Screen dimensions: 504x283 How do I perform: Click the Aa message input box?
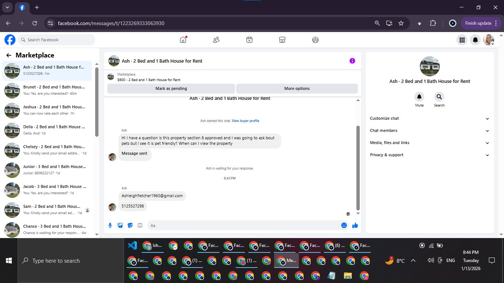[244, 225]
